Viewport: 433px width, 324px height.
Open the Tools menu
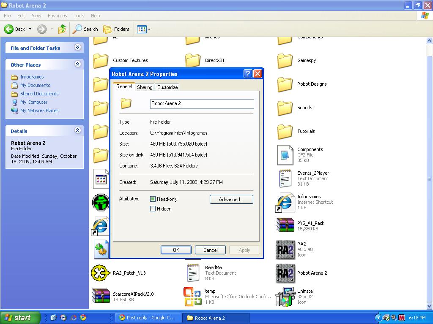click(79, 16)
